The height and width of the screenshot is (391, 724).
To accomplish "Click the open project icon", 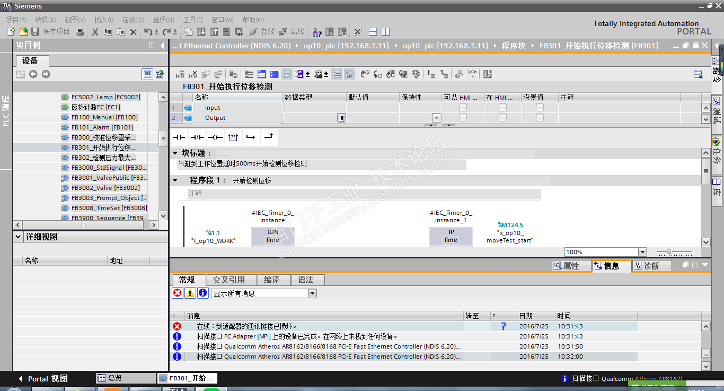I will point(23,32).
